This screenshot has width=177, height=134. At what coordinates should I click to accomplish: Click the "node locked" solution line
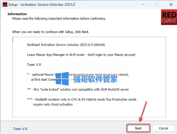tap(78, 90)
